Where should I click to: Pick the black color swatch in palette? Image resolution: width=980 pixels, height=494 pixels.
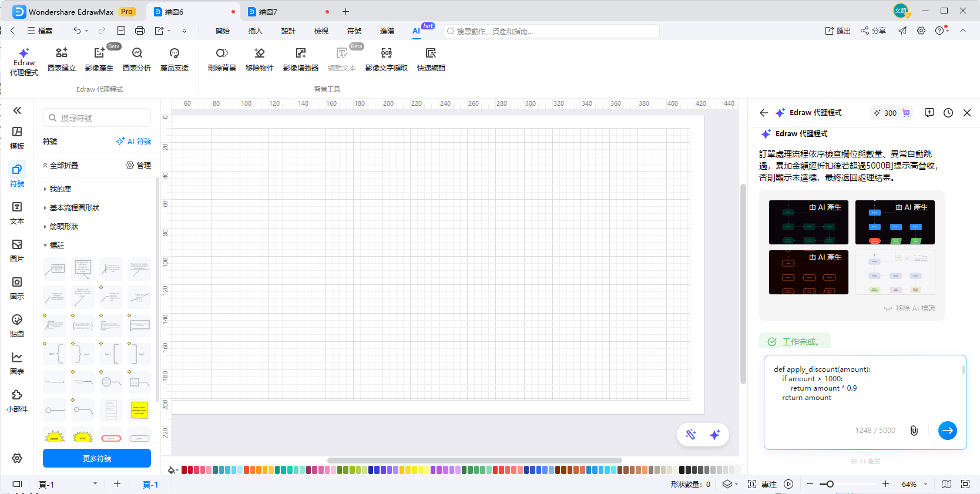point(682,470)
